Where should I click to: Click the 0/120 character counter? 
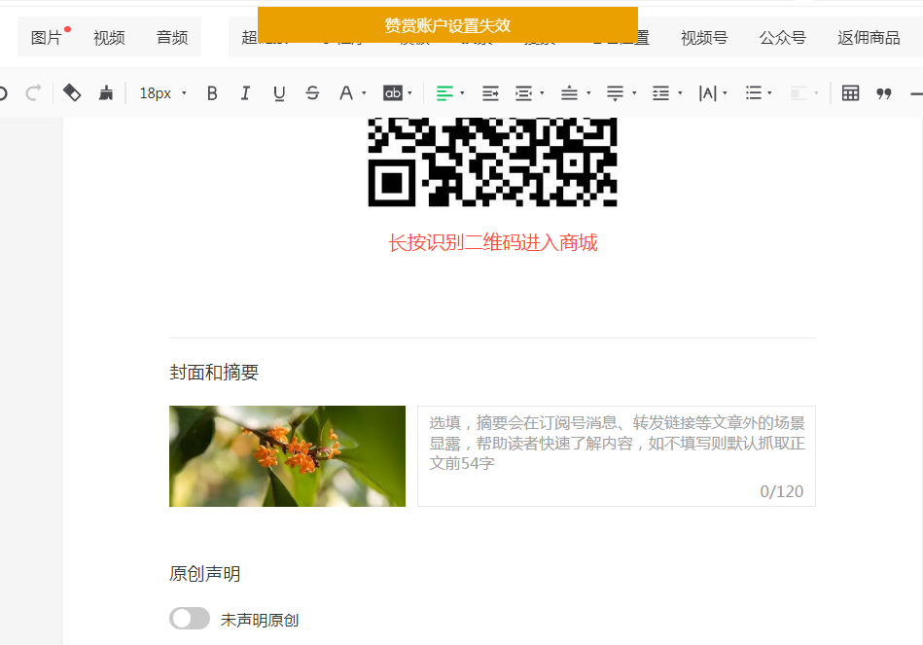coord(782,491)
